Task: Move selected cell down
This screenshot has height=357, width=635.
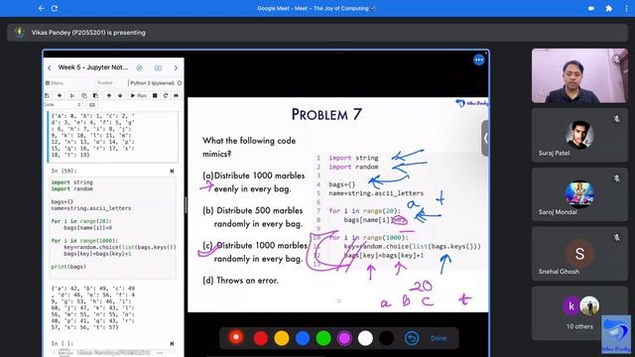Action: pos(120,95)
